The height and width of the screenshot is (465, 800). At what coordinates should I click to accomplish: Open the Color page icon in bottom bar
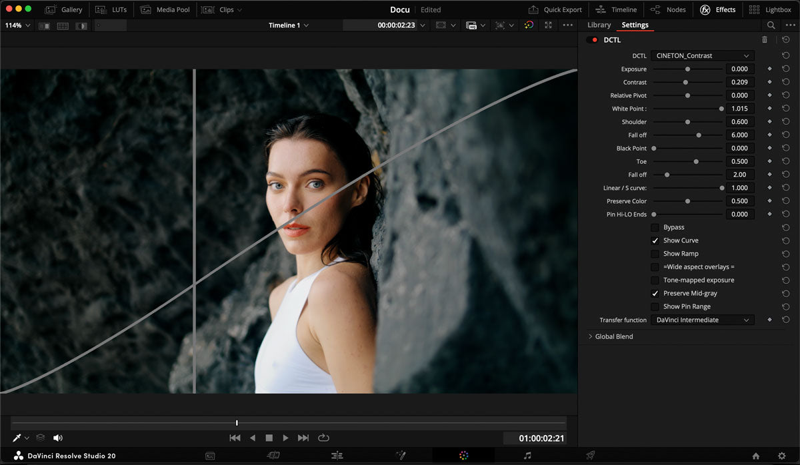click(x=464, y=456)
